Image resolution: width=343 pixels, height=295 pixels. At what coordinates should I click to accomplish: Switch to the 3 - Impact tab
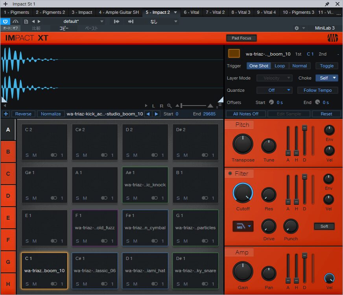tap(82, 12)
